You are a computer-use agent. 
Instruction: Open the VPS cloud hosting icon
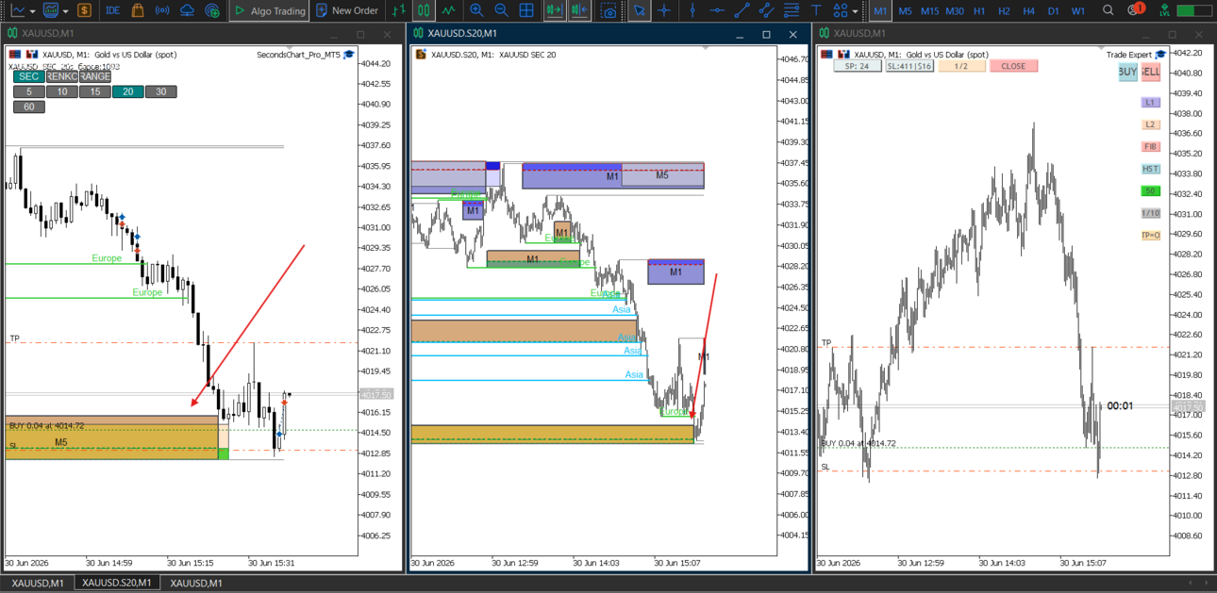tap(187, 10)
